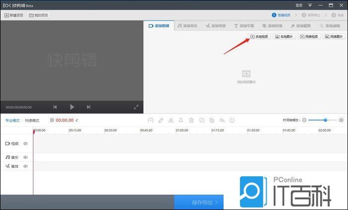This screenshot has height=210, width=348.
Task: Click the pencil edit icon in timeline toolbar
Action: [x=161, y=120]
